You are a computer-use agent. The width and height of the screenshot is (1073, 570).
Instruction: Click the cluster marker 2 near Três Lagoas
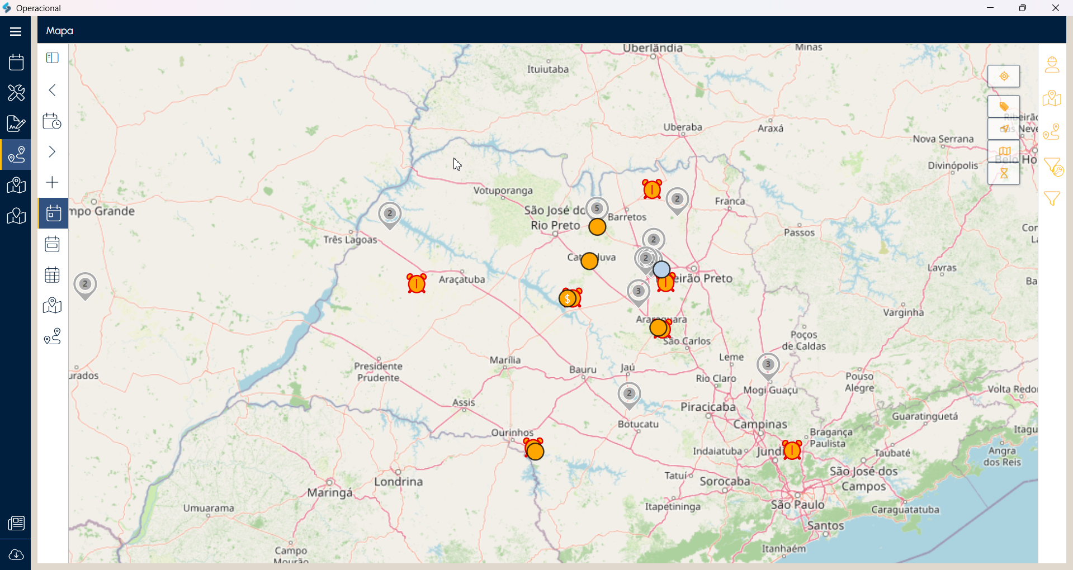pos(390,215)
